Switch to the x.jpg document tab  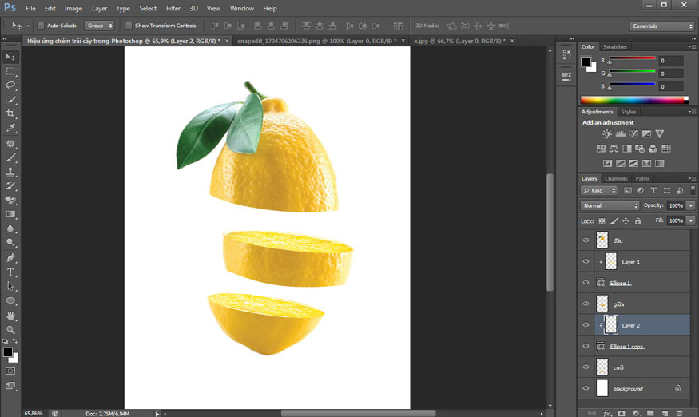coord(459,41)
